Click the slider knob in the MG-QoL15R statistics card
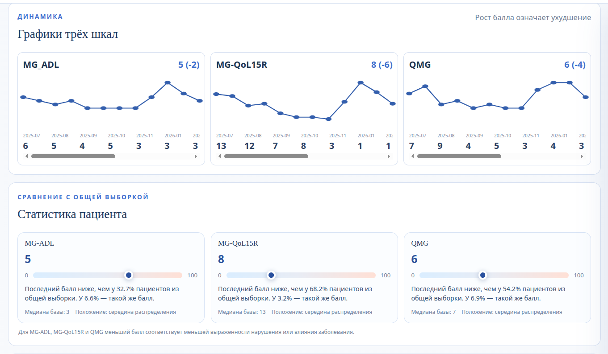Image resolution: width=608 pixels, height=354 pixels. 271,275
